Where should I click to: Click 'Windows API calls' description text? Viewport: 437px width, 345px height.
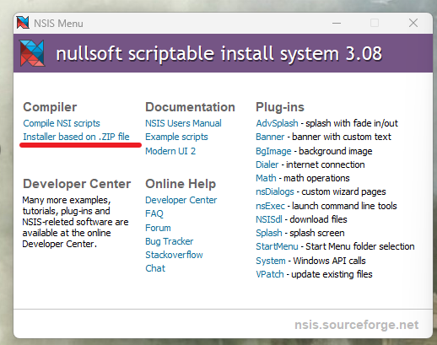click(x=329, y=261)
